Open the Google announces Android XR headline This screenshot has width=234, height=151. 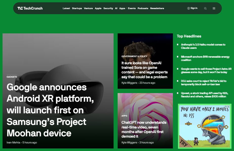click(50, 110)
